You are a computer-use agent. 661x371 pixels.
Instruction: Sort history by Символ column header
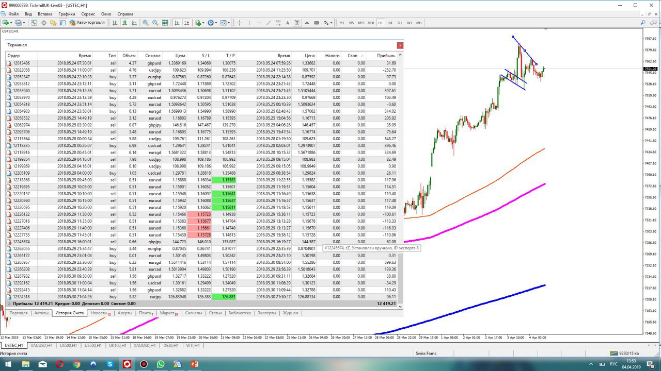tap(153, 56)
